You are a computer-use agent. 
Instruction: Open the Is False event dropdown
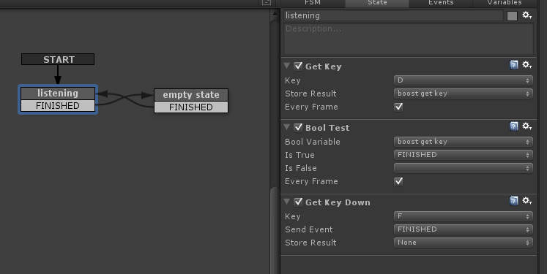(464, 168)
